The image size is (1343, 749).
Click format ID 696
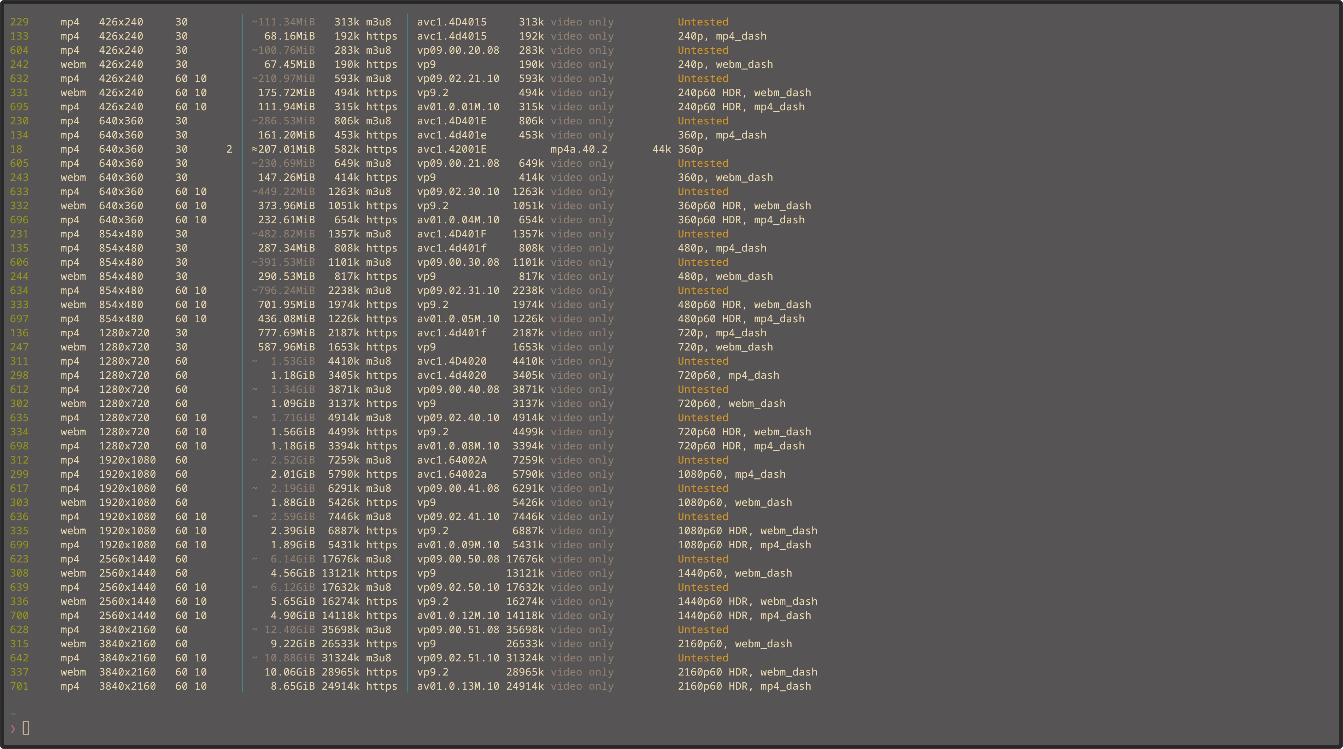coord(19,220)
